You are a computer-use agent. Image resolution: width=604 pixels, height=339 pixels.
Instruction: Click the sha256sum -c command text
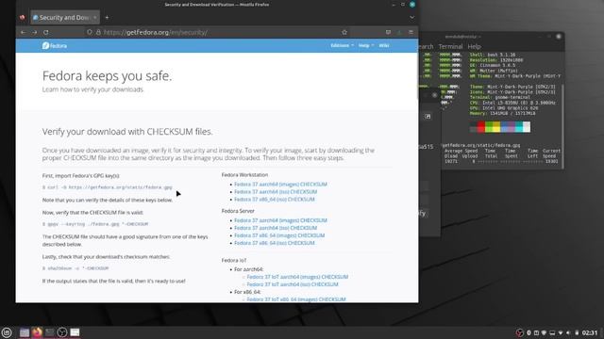(75, 268)
